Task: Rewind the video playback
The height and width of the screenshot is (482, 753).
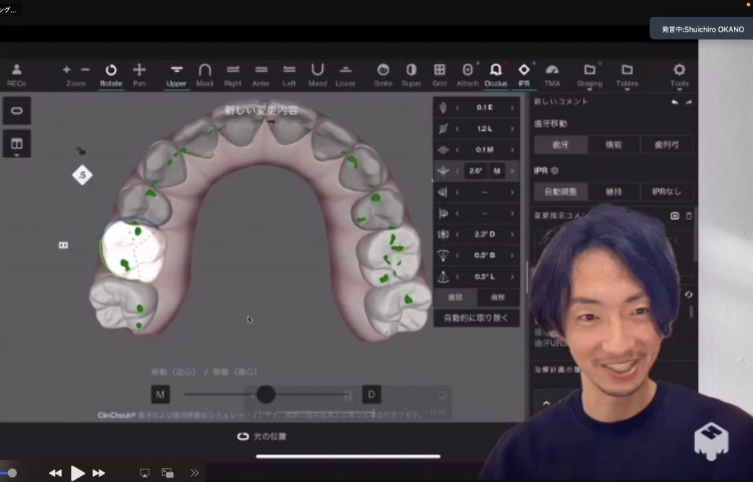Action: 55,473
